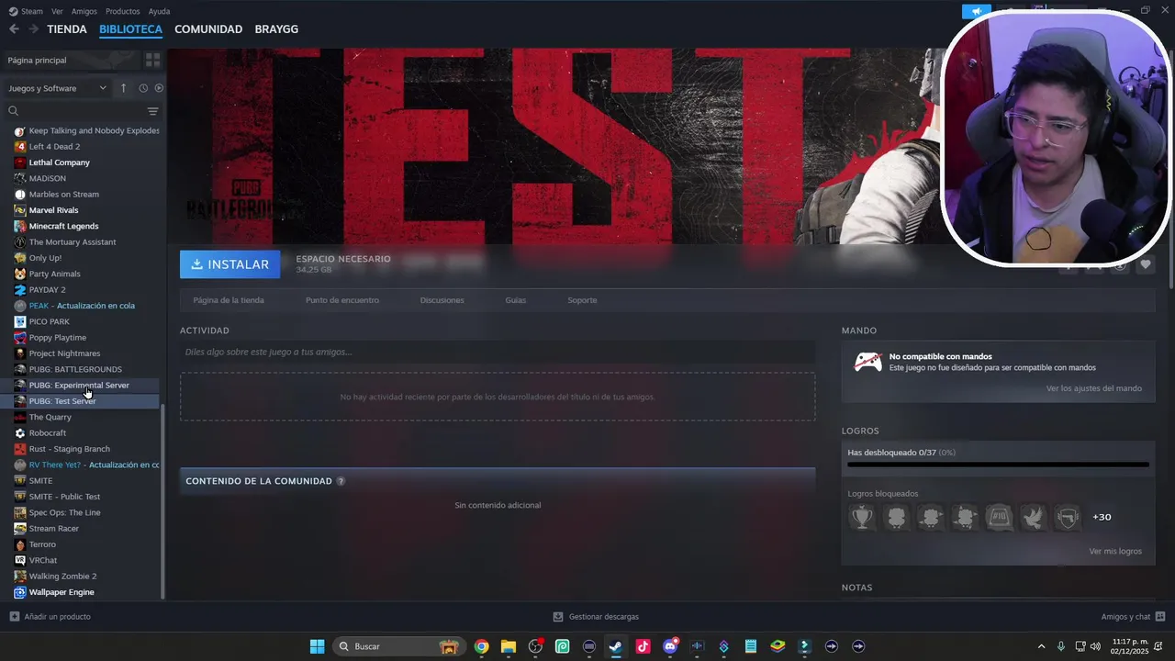1175x661 pixels.
Task: Open the Guías link
Action: click(x=516, y=300)
